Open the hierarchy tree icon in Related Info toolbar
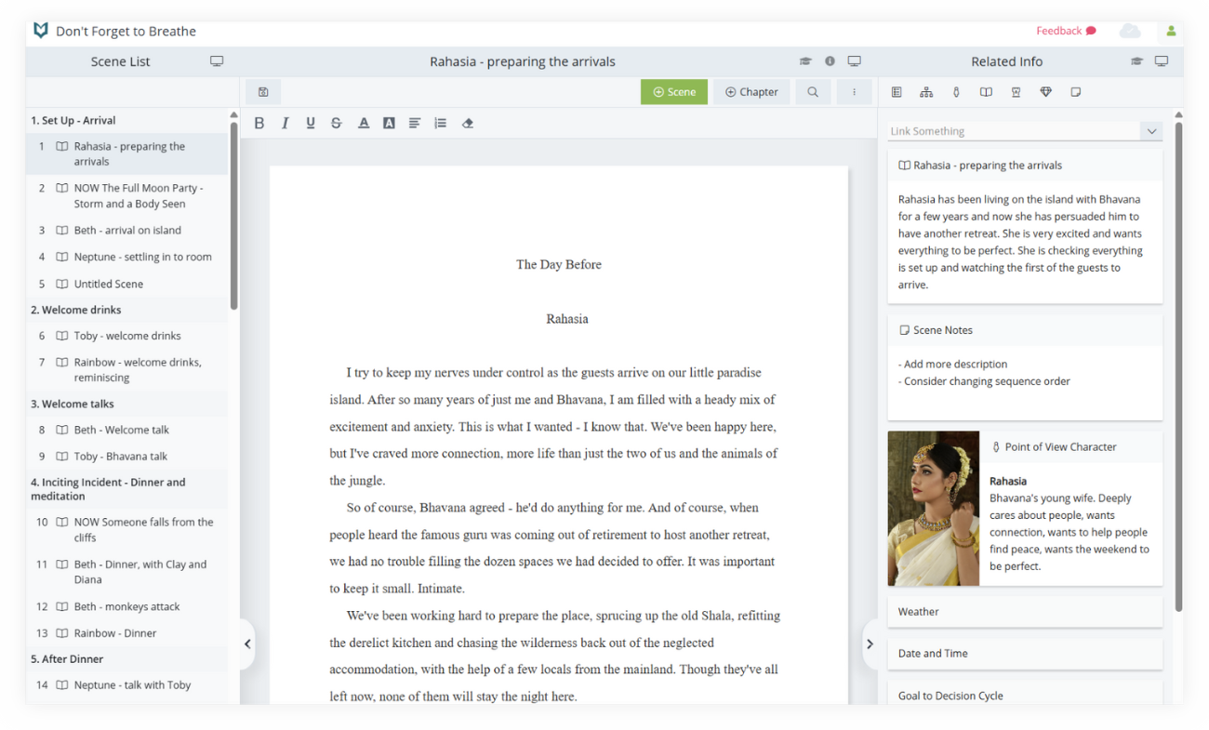Viewport: 1209px width, 730px height. click(x=926, y=92)
